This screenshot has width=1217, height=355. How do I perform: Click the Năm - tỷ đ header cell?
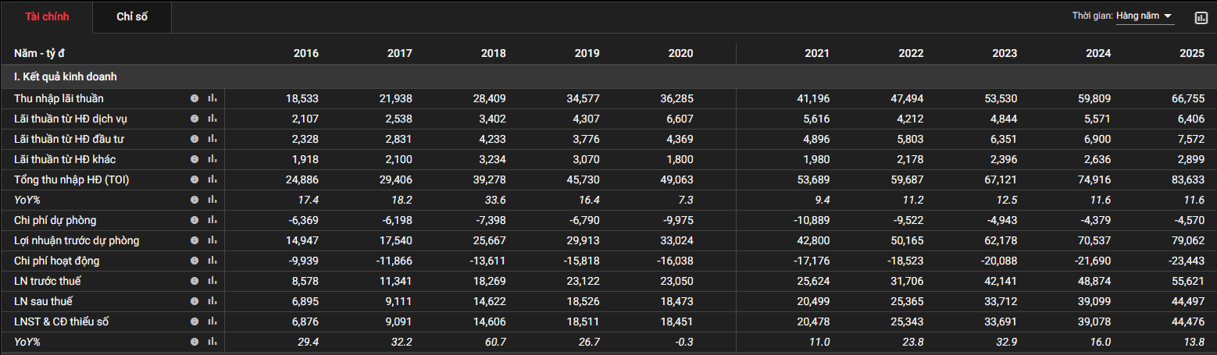(39, 53)
